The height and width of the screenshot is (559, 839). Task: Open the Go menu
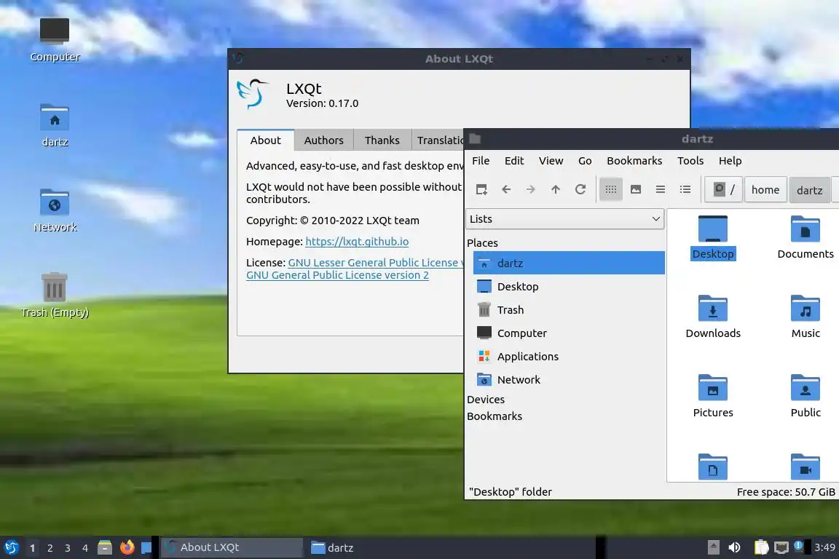coord(584,160)
